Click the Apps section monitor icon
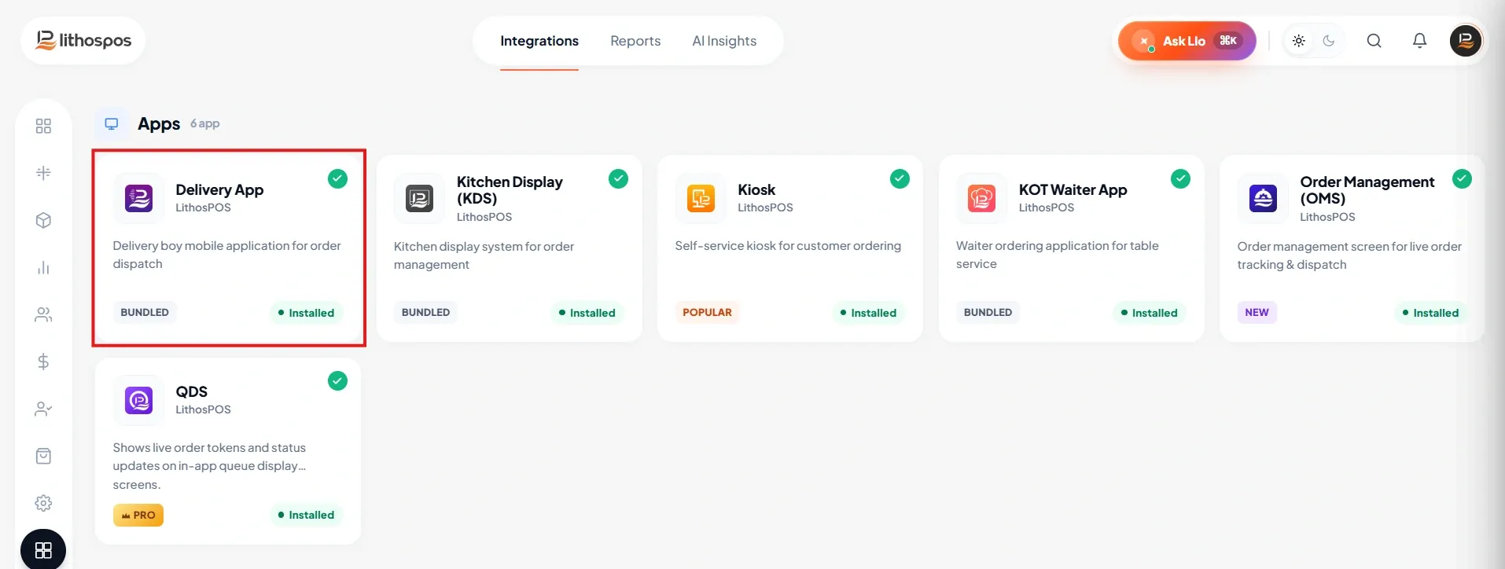The width and height of the screenshot is (1505, 569). 112,123
